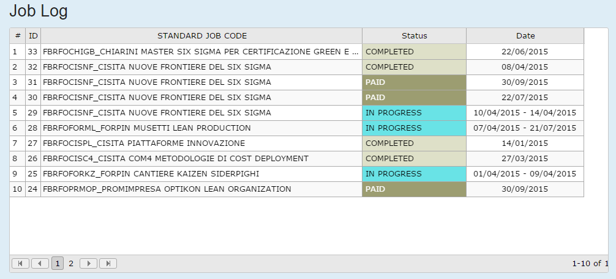Screen dimensions: 616x279
Task: Sort table by Date column header
Action: coord(525,36)
